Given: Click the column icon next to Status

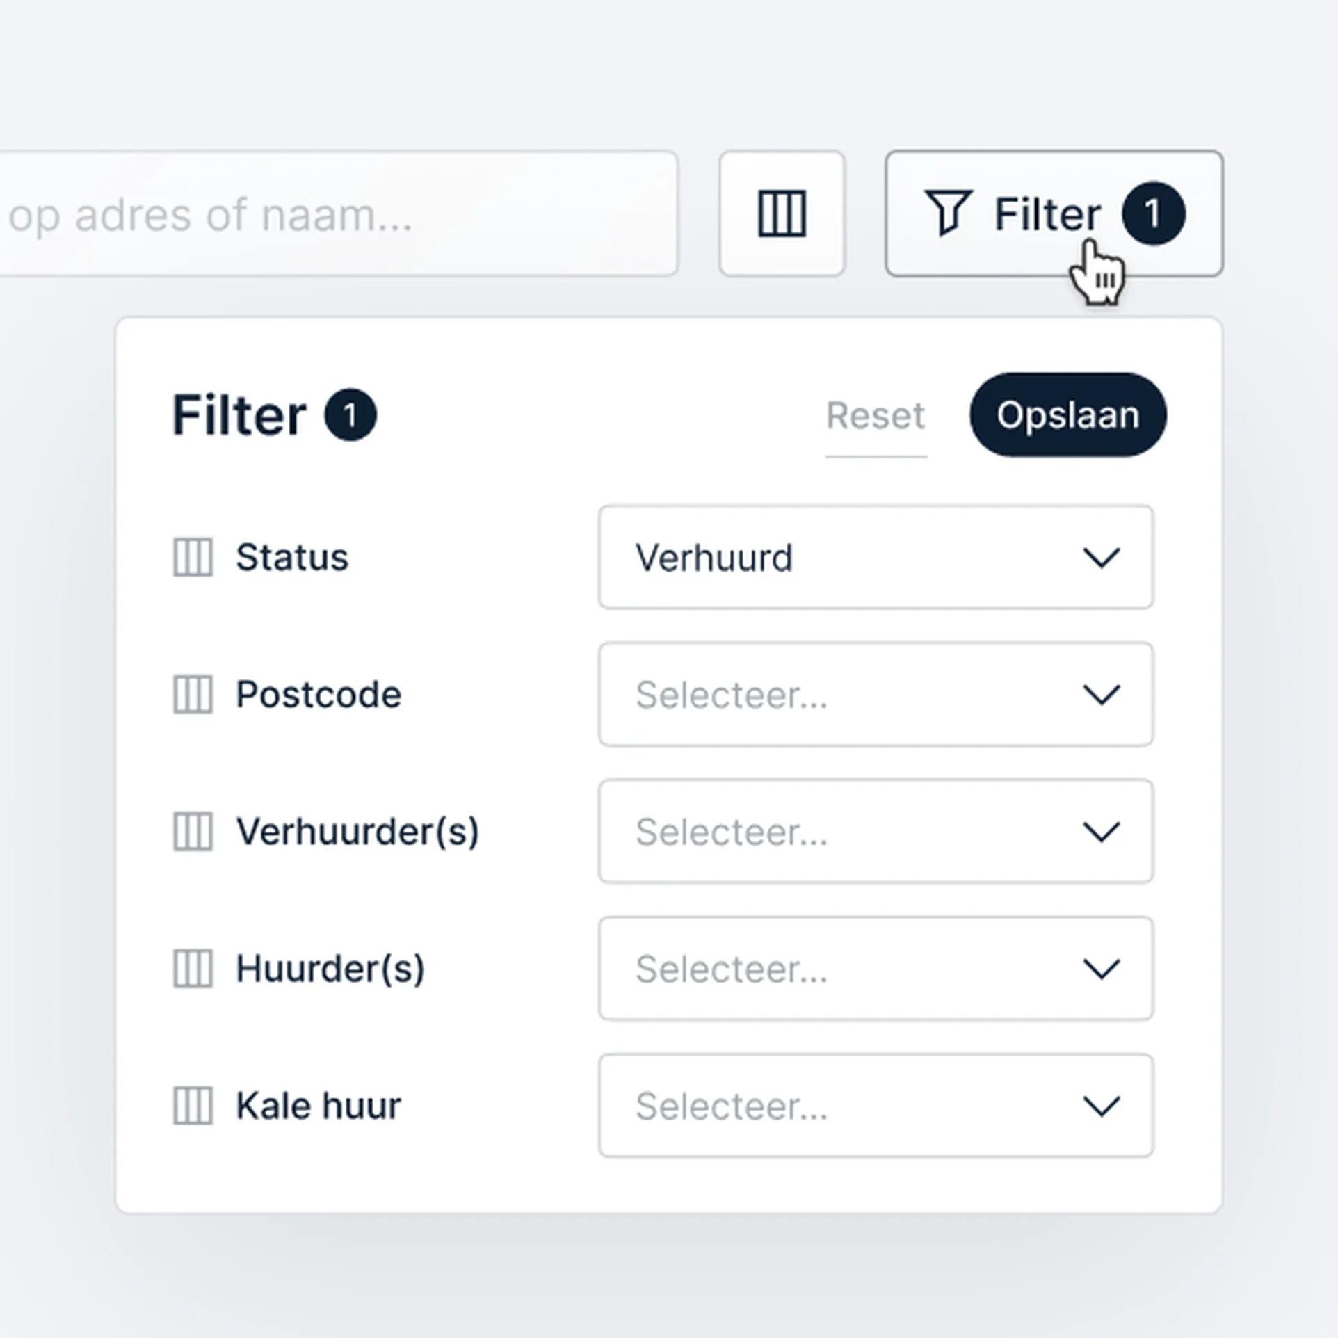Looking at the screenshot, I should pos(193,557).
